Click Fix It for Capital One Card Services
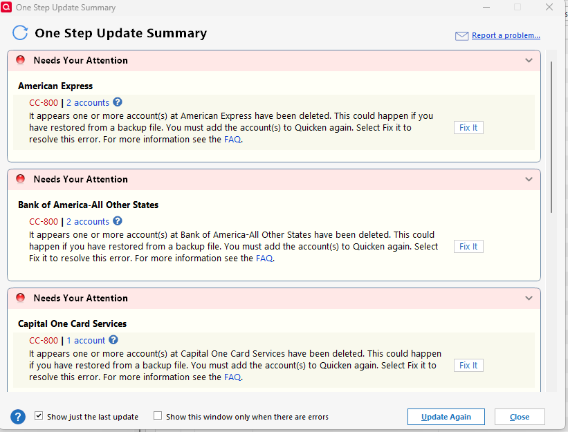568x432 pixels. tap(468, 366)
